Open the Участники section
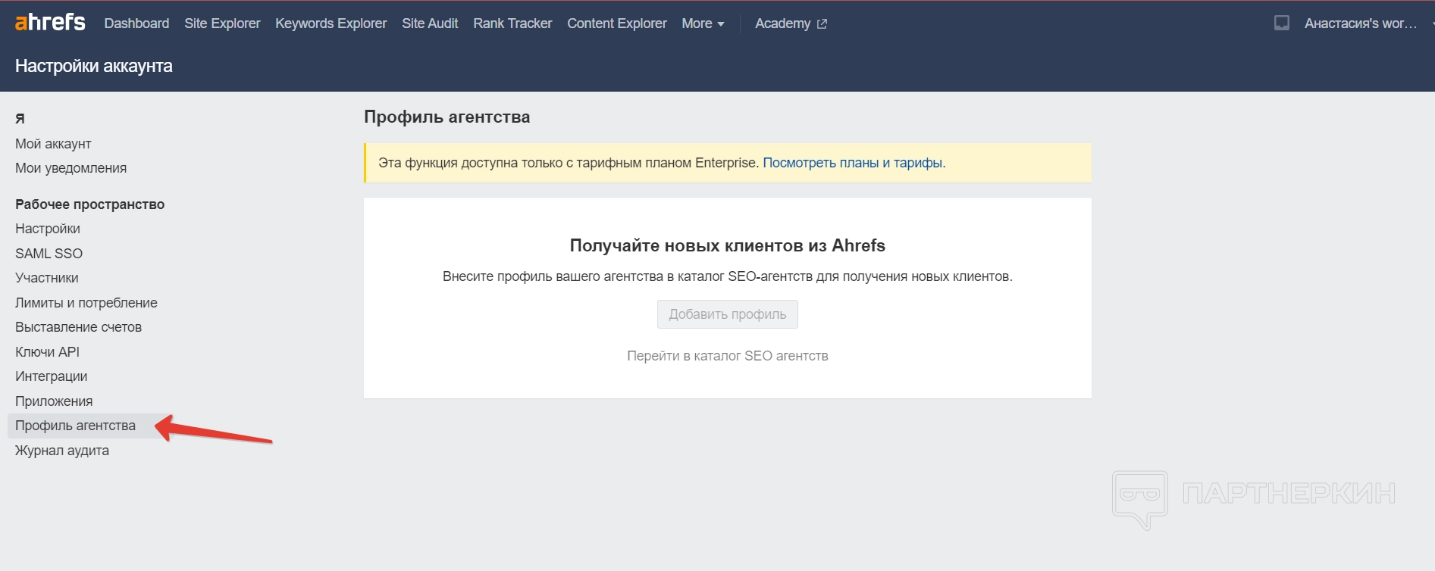The image size is (1435, 571). pos(47,278)
